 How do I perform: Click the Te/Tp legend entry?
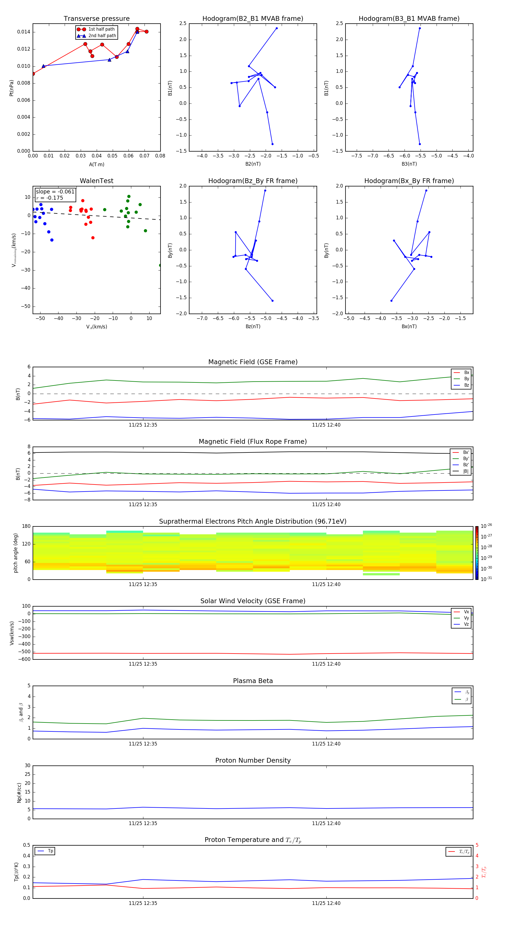point(458,852)
